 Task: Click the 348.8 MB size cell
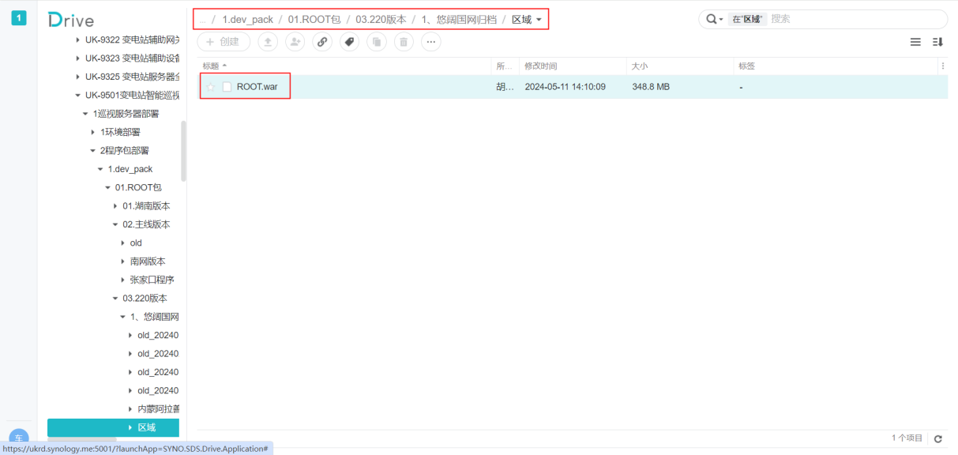651,87
